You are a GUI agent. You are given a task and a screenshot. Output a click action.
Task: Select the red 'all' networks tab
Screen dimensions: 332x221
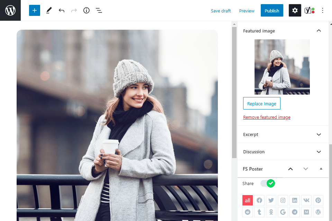tap(248, 200)
